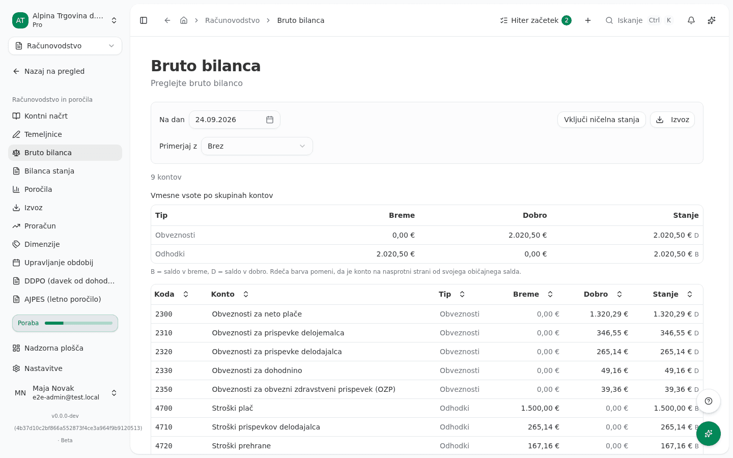Click row Obveznosti za neto plače
The image size is (733, 458).
coord(427,314)
